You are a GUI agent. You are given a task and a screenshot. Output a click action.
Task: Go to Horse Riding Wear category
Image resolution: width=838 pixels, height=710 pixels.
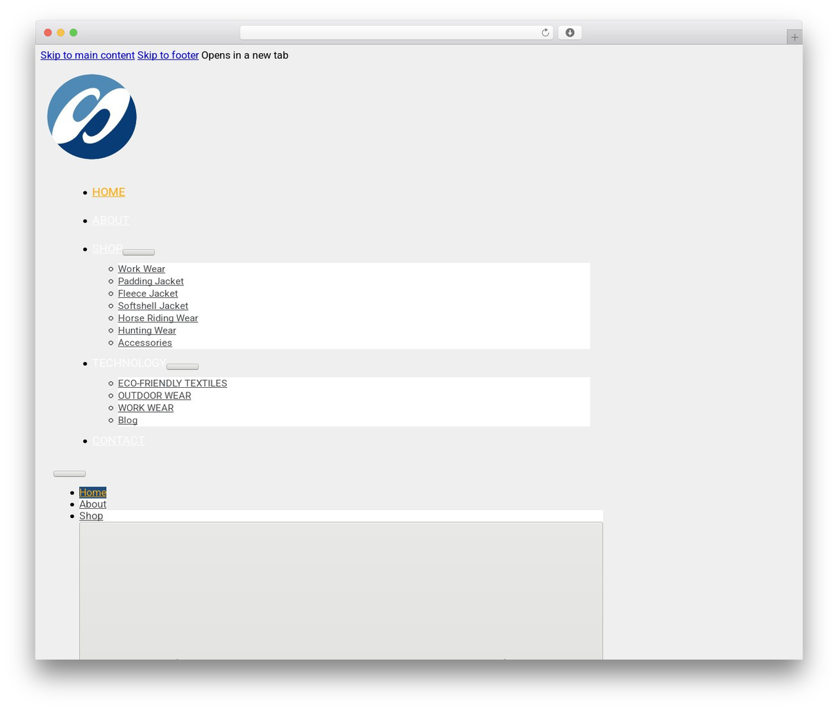point(158,318)
